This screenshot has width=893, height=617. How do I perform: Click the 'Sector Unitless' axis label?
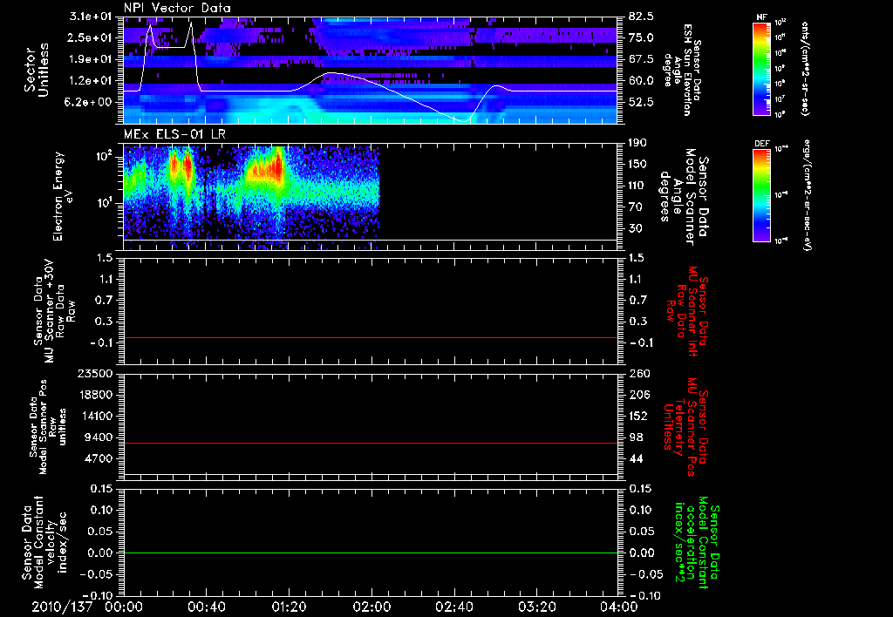[x=37, y=70]
